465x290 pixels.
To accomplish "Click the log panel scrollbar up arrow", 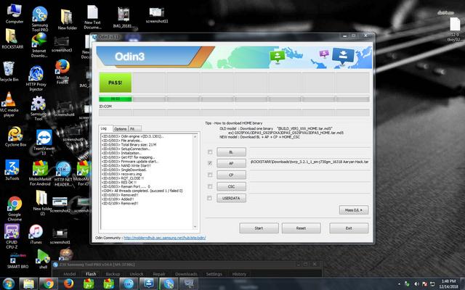I will click(195, 136).
